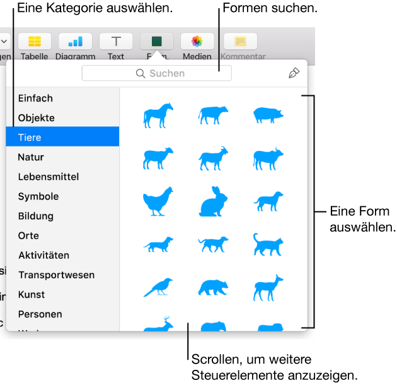Click the Suchen search field

pos(157,73)
